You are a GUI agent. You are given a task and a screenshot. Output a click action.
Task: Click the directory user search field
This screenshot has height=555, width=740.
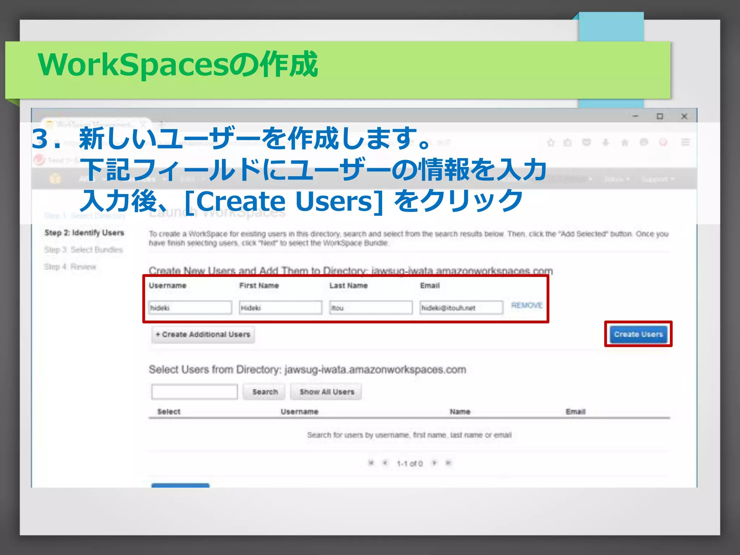point(194,392)
